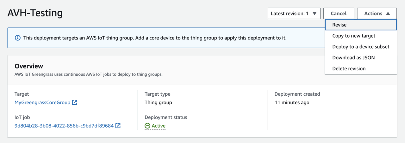This screenshot has height=143, width=405.
Task: Choose Download as JSON option
Action: coord(361,58)
